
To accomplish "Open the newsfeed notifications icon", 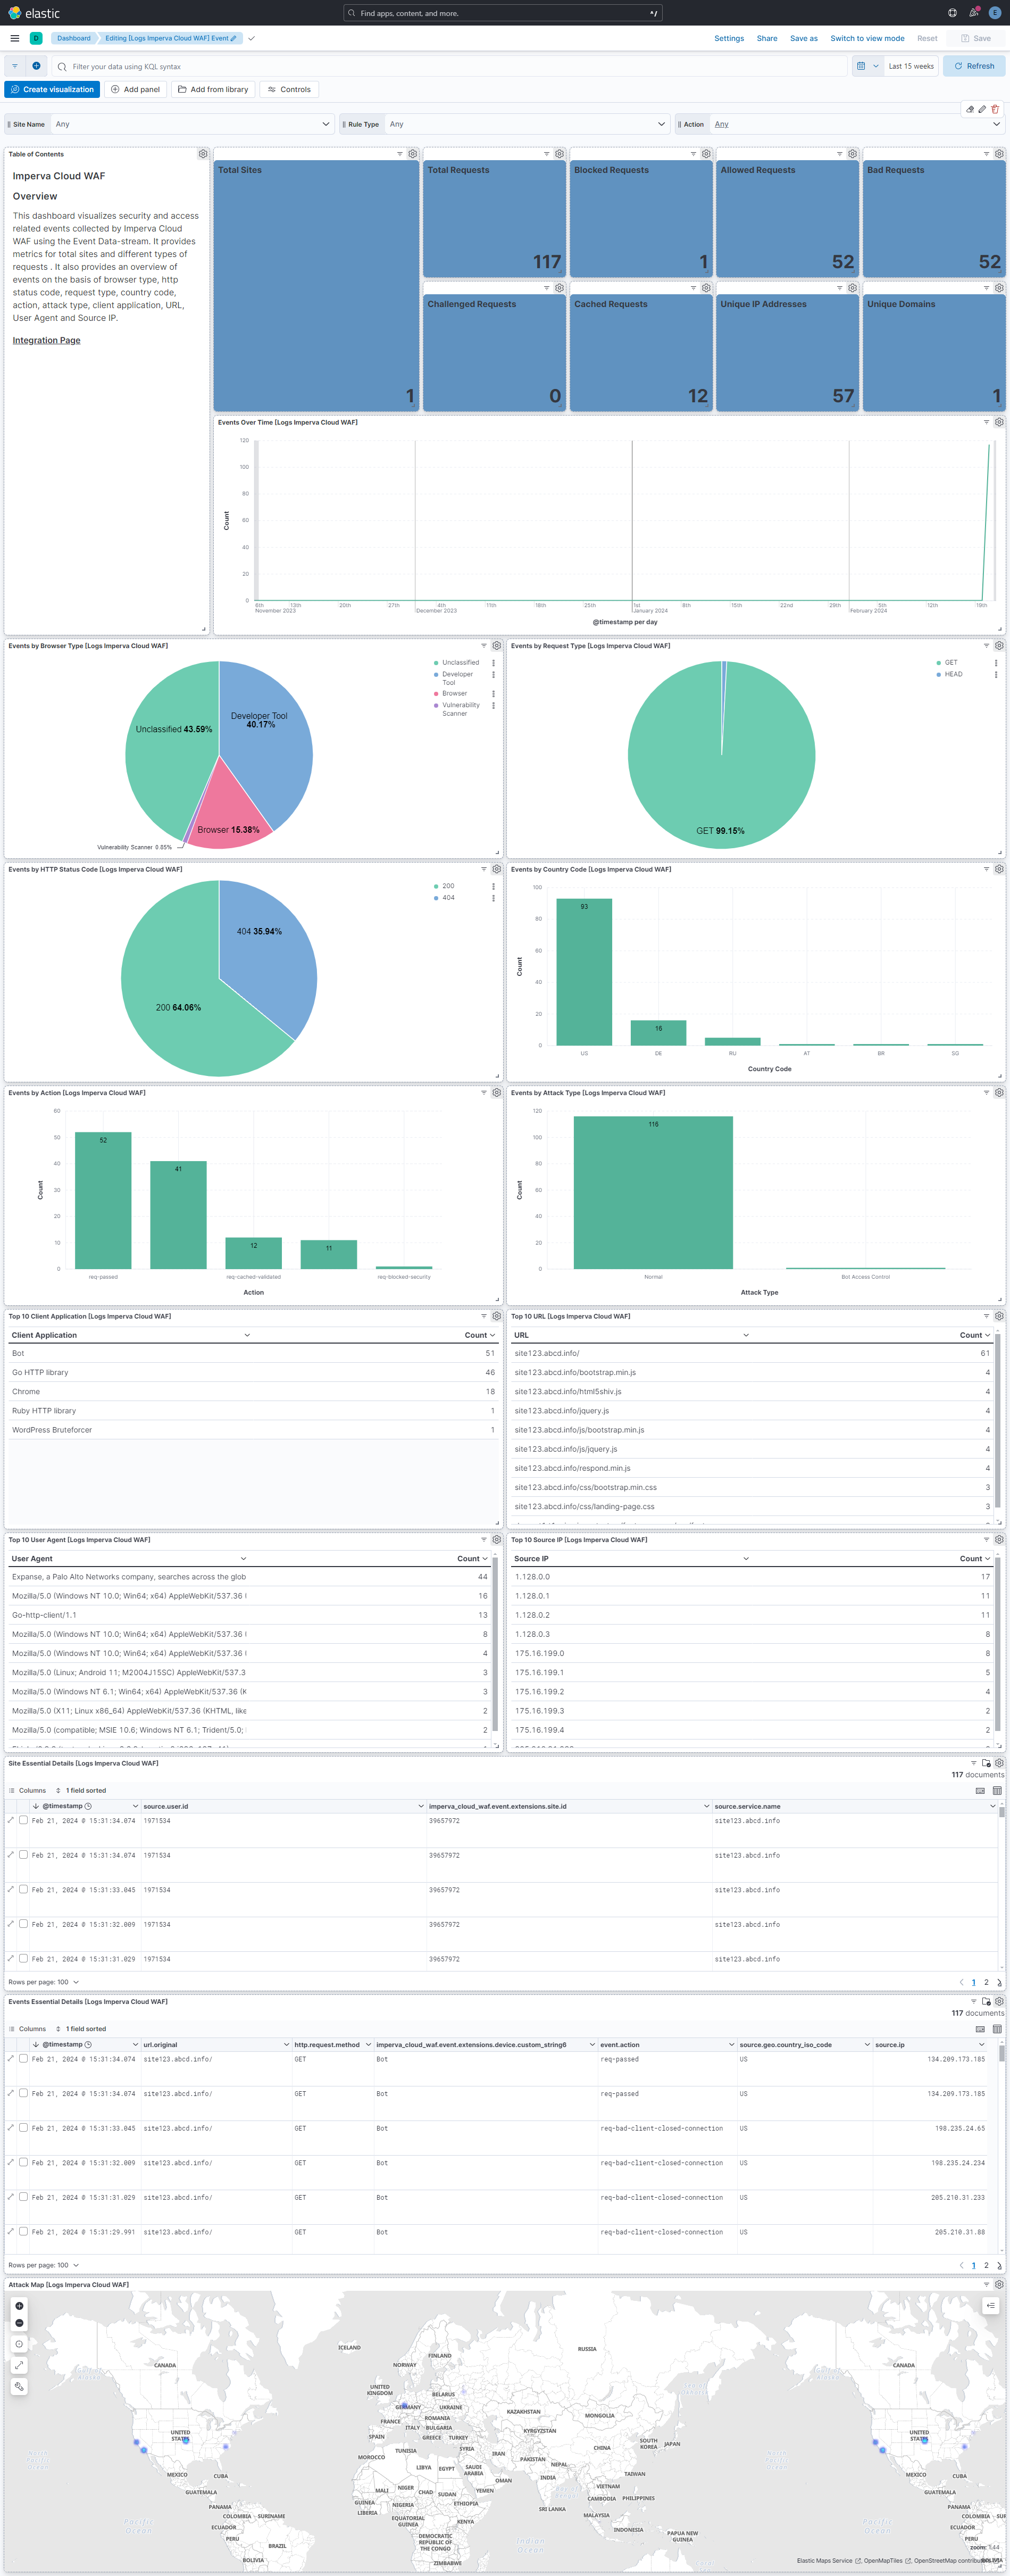I will coord(973,13).
